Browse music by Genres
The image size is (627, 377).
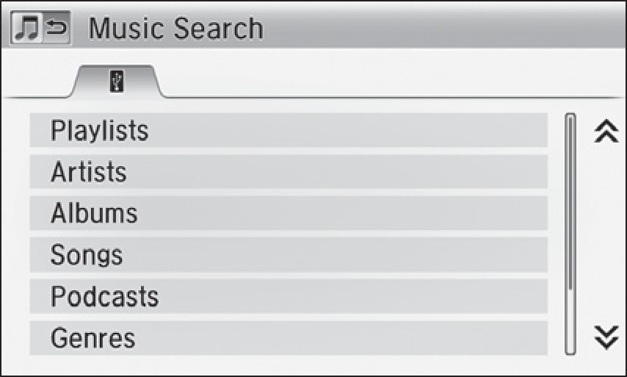click(x=289, y=338)
